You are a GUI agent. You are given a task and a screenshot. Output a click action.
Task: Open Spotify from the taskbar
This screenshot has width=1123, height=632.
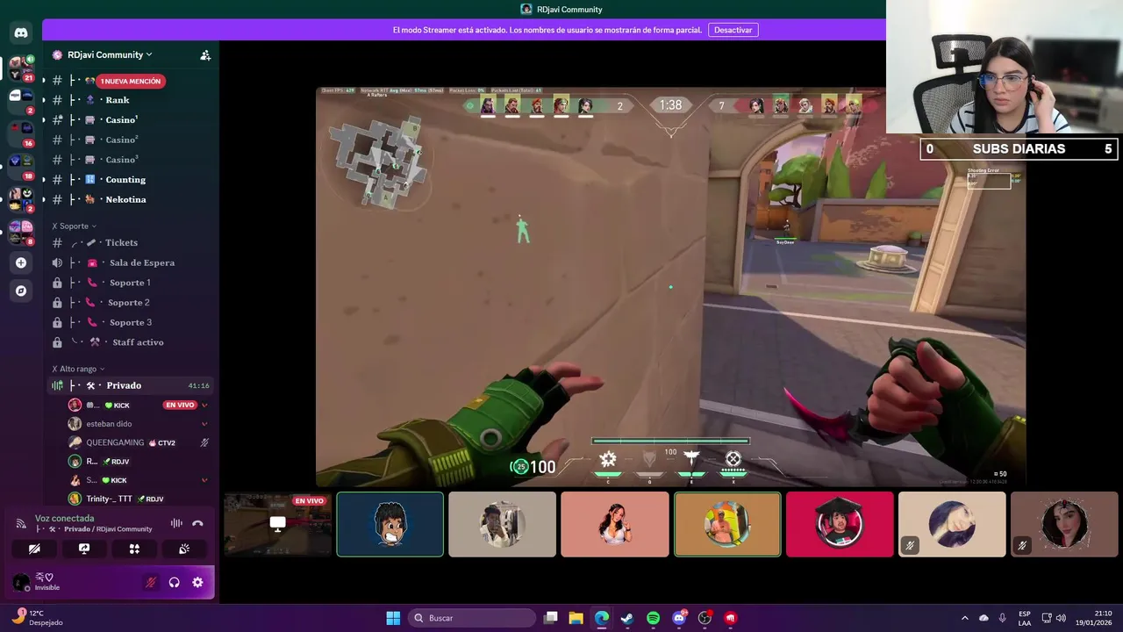(x=653, y=618)
